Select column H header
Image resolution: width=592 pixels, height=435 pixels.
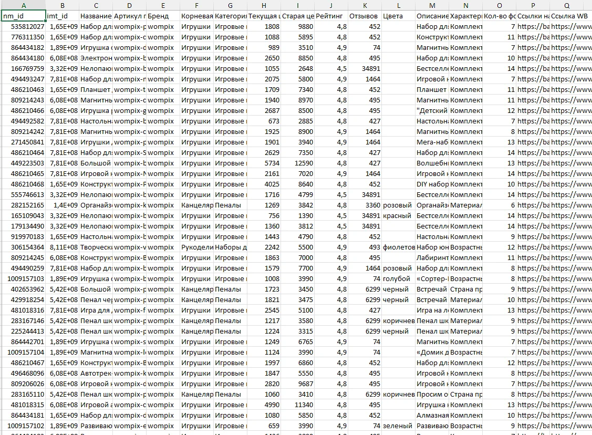click(x=264, y=5)
